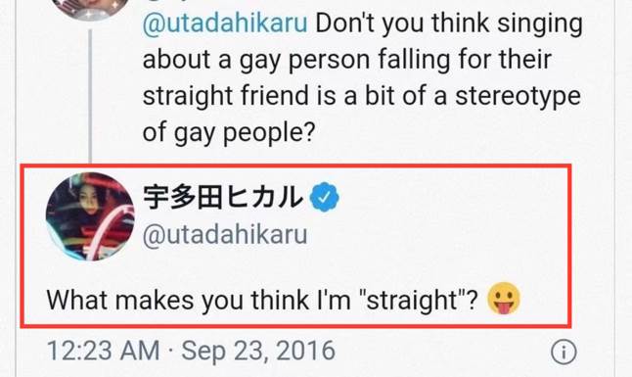Click the gray @utadahikaru handle under the name
The image size is (632, 377).
click(225, 234)
